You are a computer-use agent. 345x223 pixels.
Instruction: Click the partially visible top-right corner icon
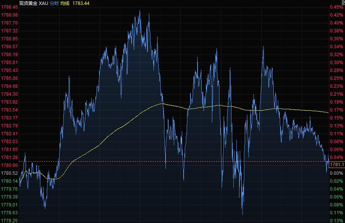pyautogui.click(x=343, y=2)
